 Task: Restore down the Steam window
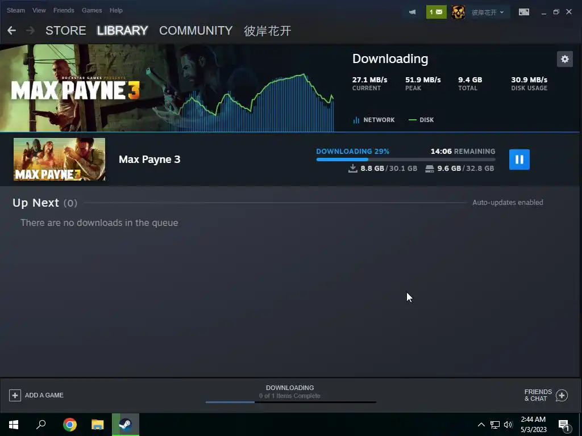[556, 12]
